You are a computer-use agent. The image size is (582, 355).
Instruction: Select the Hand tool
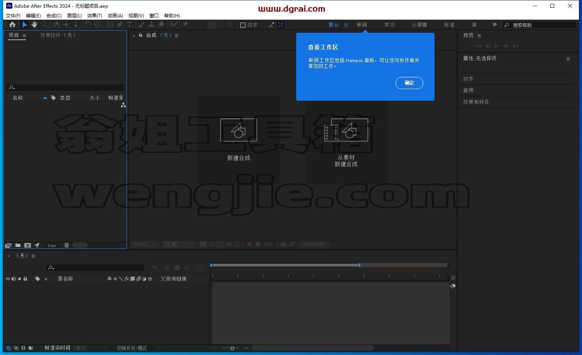pos(34,25)
